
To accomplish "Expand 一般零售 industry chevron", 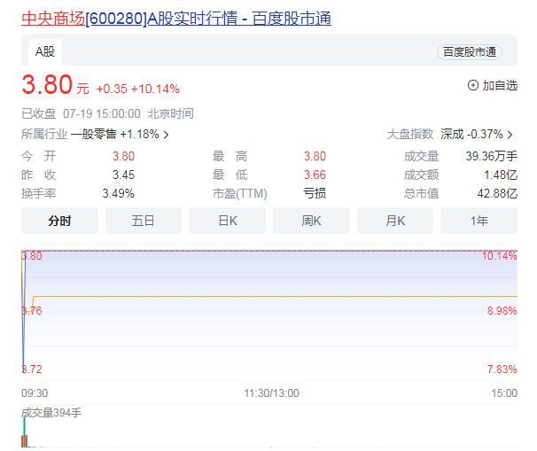I will tap(166, 135).
